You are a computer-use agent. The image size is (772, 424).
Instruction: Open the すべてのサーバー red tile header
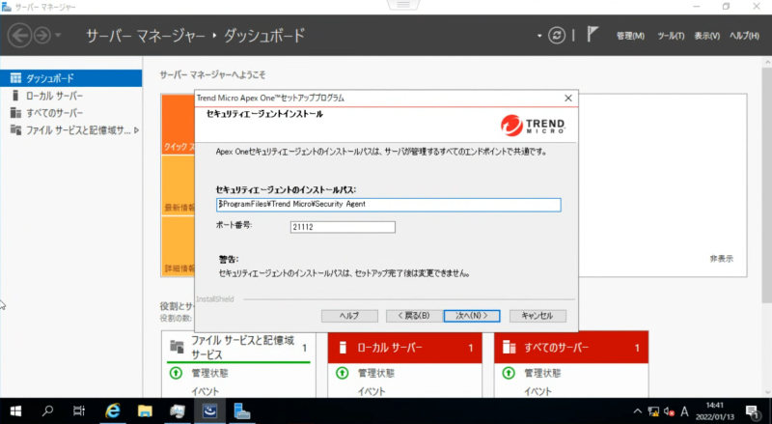[x=571, y=348]
